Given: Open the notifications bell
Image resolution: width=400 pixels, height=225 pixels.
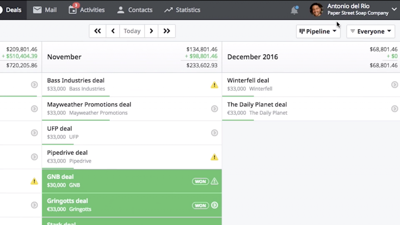Looking at the screenshot, I should (x=295, y=10).
